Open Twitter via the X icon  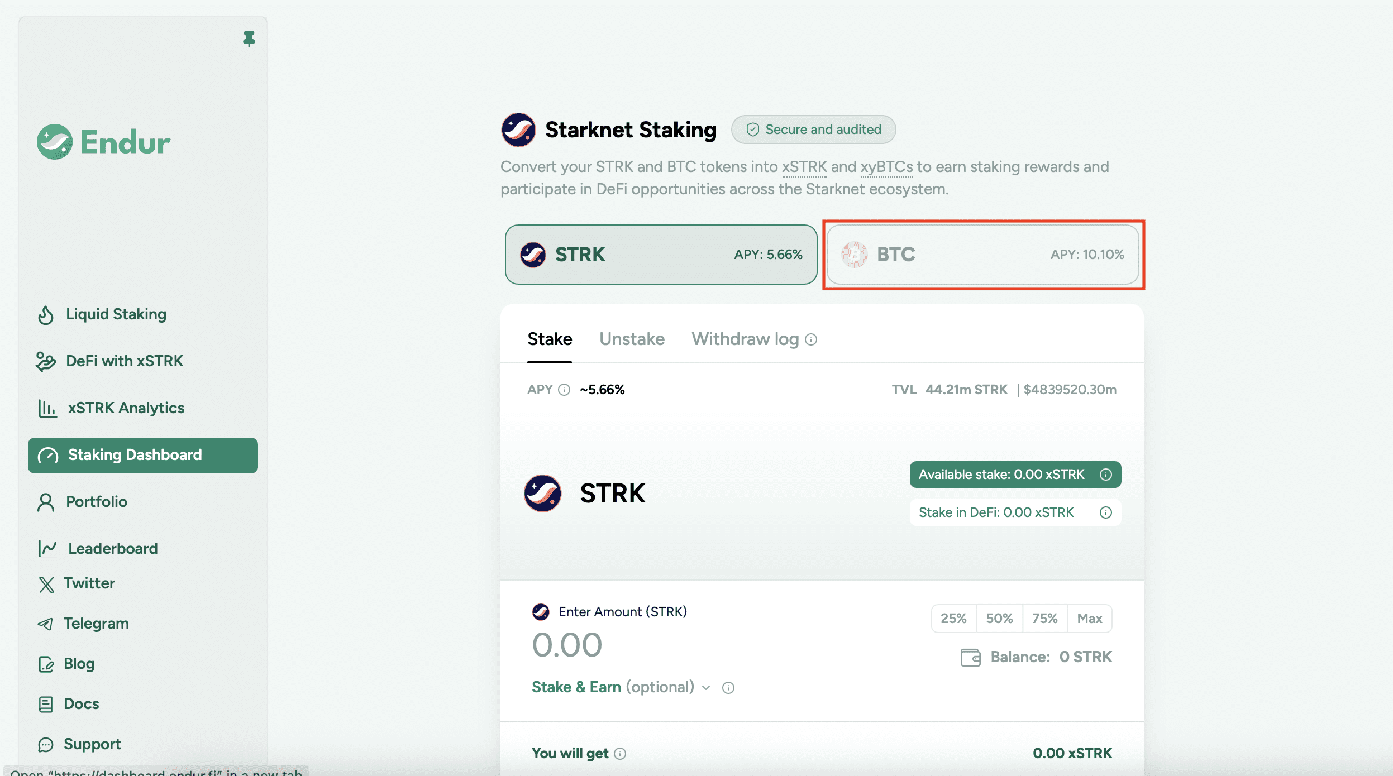pyautogui.click(x=47, y=583)
